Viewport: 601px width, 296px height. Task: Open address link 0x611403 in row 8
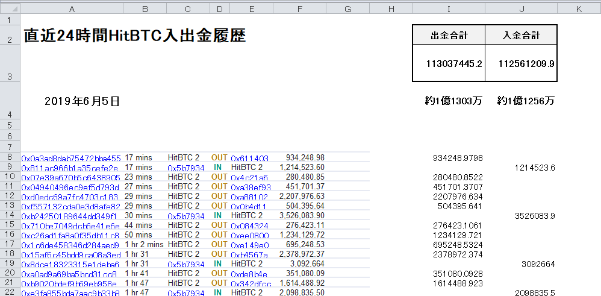(249, 158)
